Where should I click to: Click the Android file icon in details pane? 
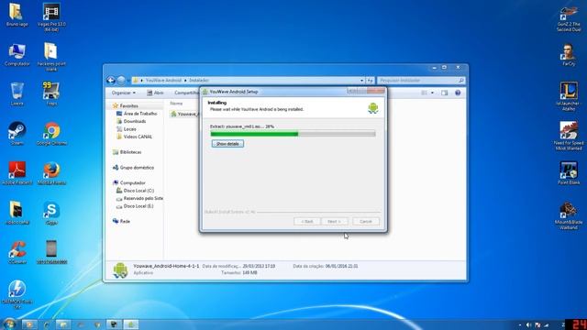pos(120,269)
